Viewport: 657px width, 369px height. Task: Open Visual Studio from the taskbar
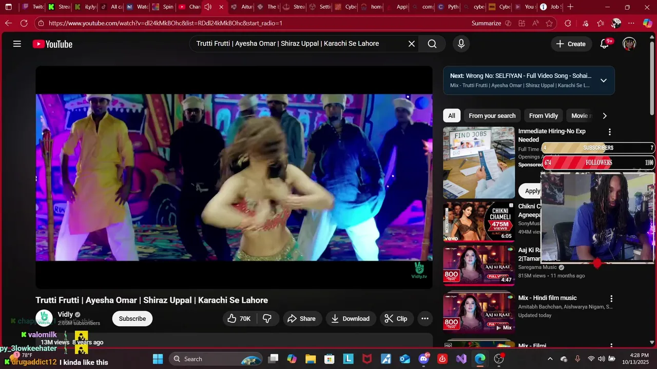(461, 359)
